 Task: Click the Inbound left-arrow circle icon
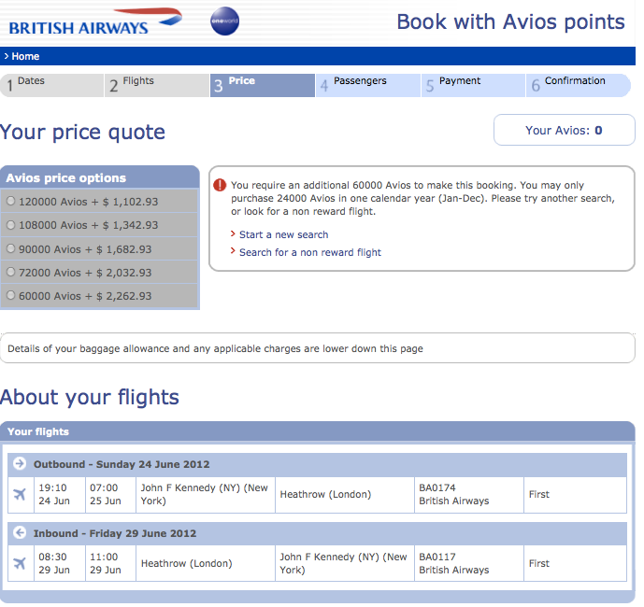[20, 532]
